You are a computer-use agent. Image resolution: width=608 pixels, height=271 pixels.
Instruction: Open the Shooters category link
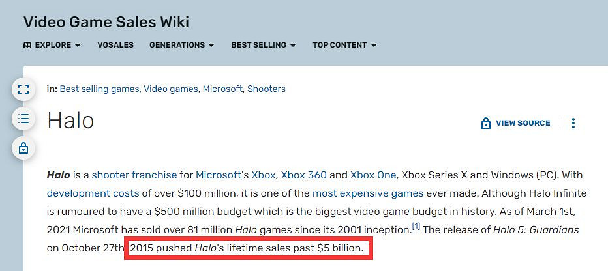point(266,89)
